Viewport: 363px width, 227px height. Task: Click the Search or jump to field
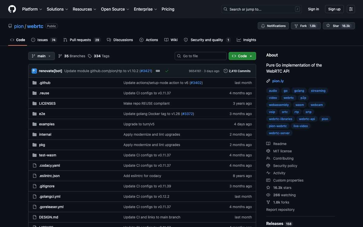click(262, 9)
